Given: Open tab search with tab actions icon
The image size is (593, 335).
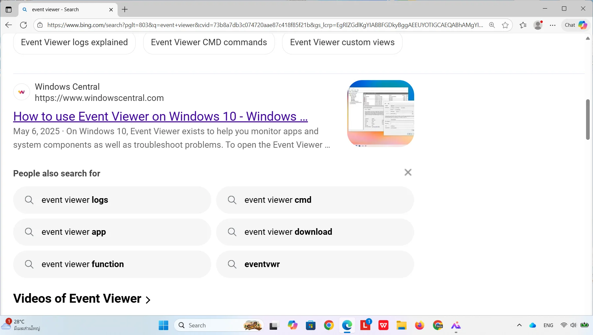Looking at the screenshot, I should click(8, 9).
